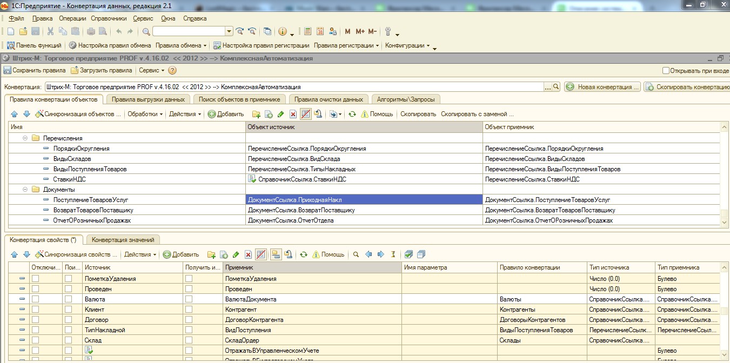This screenshot has height=363, width=730.
Task: Click Сохранить правила floppy disk icon
Action: click(x=8, y=70)
